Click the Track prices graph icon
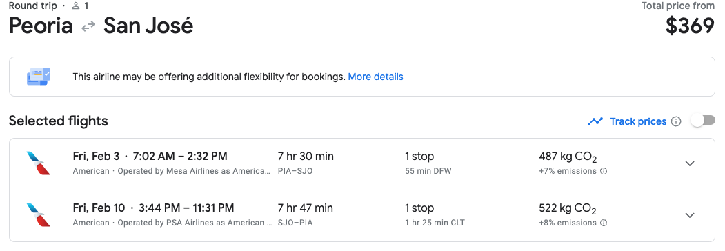The width and height of the screenshot is (725, 251). tap(595, 121)
